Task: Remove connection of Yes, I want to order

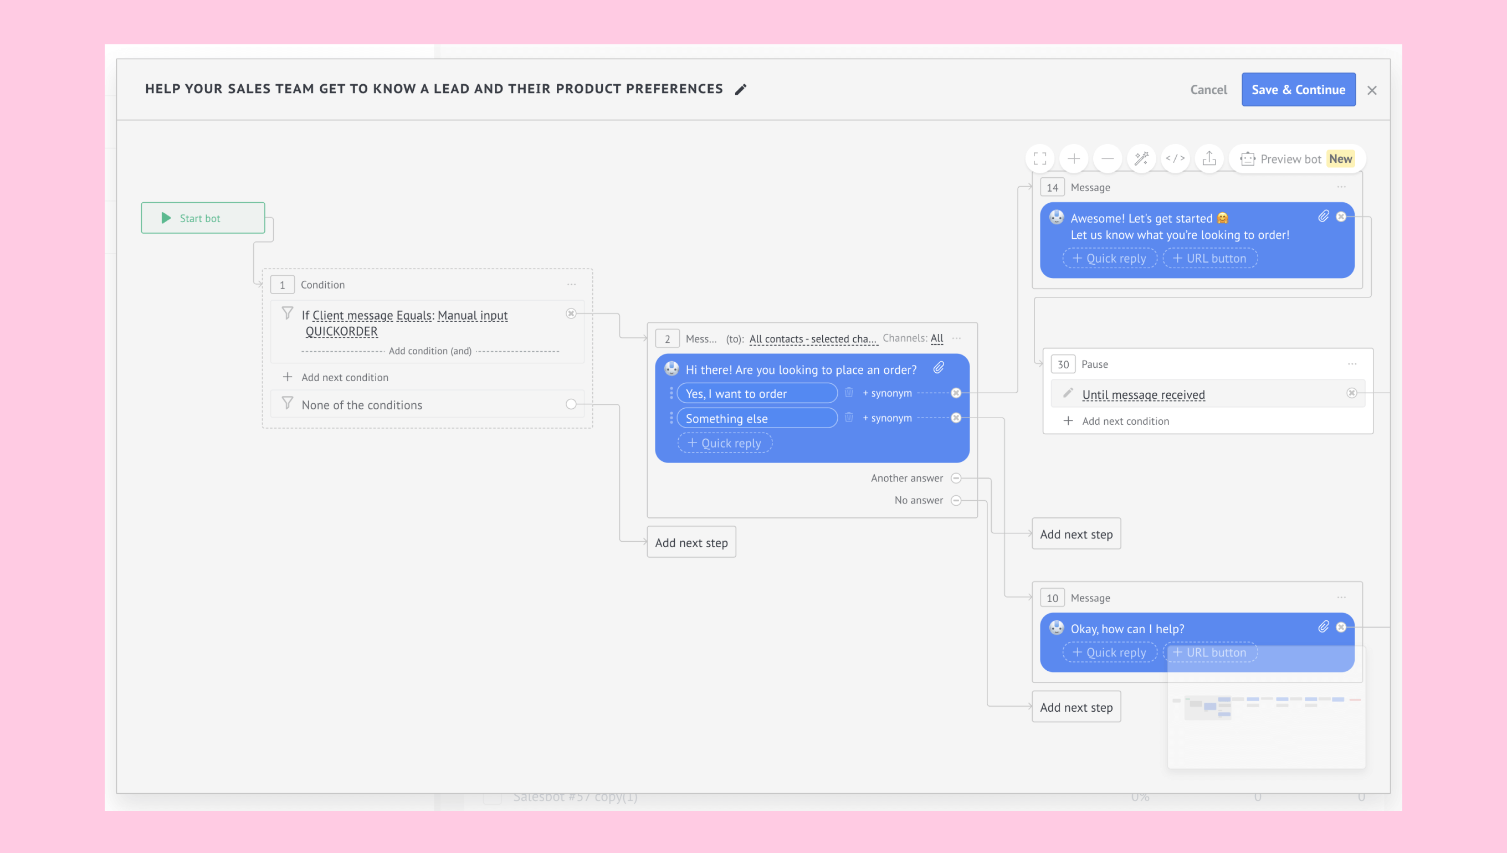Action: (x=956, y=393)
